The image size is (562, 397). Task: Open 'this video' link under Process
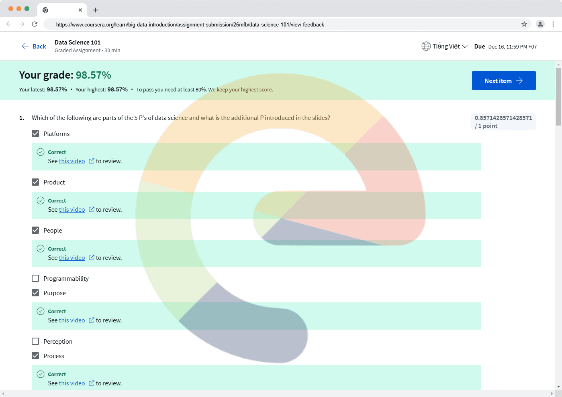(x=72, y=383)
